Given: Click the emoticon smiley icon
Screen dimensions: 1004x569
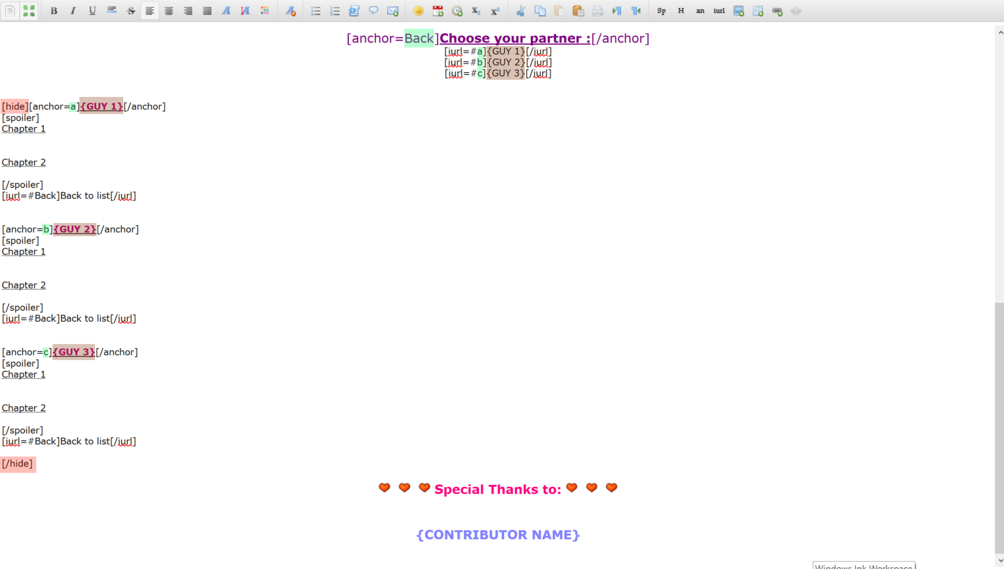Looking at the screenshot, I should pos(418,11).
